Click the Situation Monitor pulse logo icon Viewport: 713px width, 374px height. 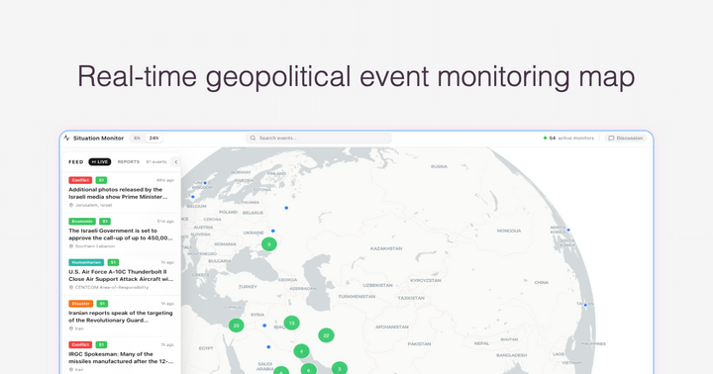[x=67, y=139]
